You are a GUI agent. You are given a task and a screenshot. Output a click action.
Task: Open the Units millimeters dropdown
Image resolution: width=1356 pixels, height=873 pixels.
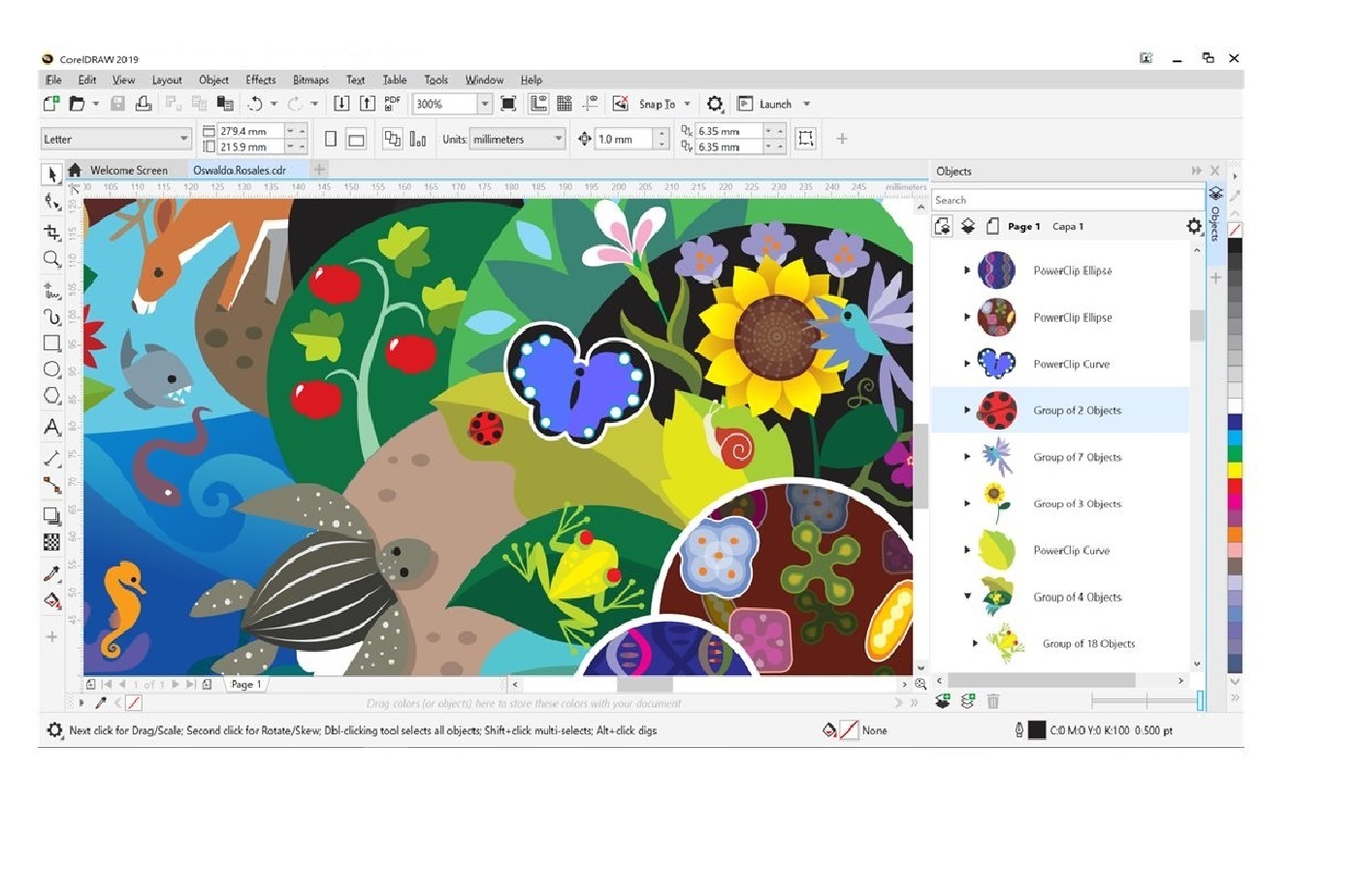click(558, 139)
